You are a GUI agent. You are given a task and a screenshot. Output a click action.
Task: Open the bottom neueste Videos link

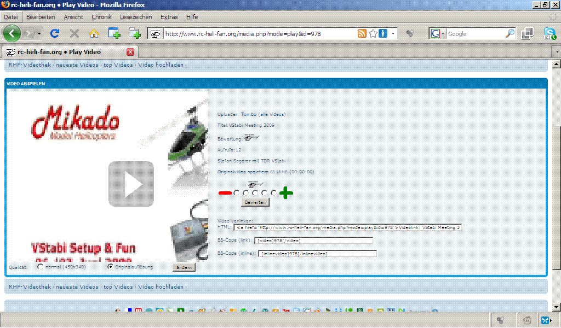(x=77, y=287)
